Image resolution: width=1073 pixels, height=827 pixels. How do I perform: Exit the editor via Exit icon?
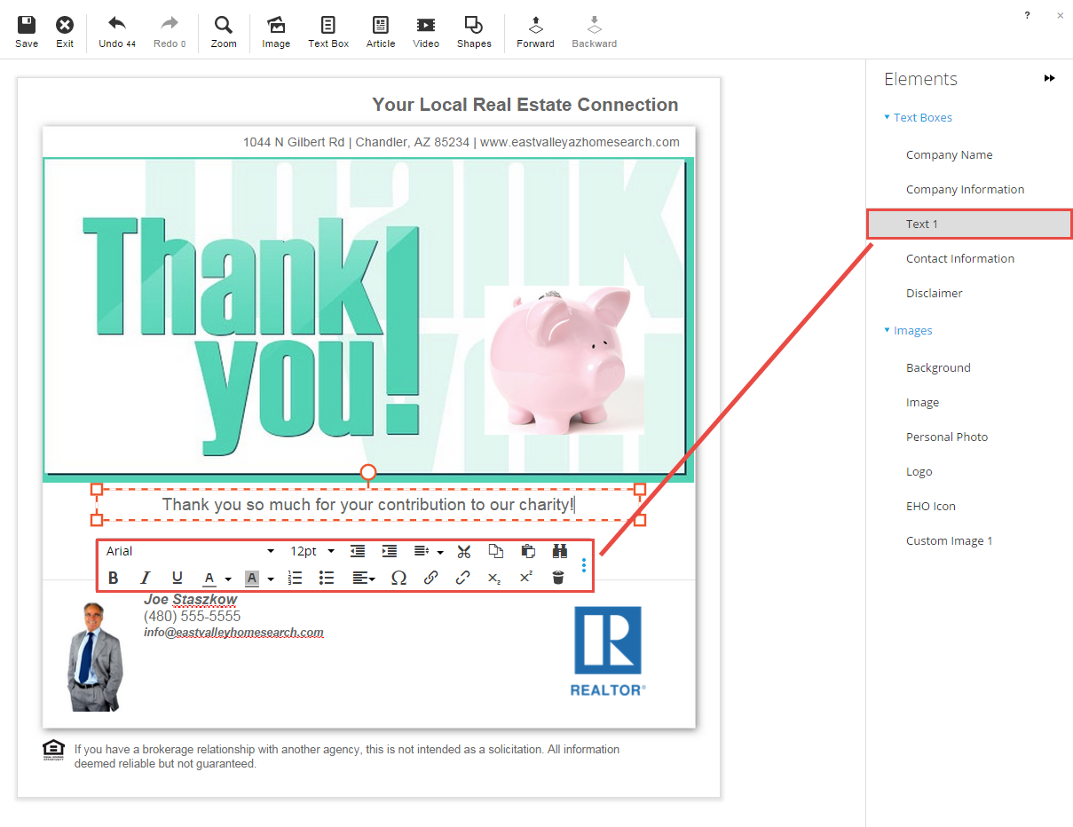65,25
